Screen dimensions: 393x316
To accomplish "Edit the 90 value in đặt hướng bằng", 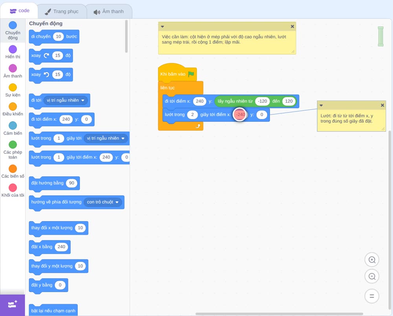I will pos(72,183).
